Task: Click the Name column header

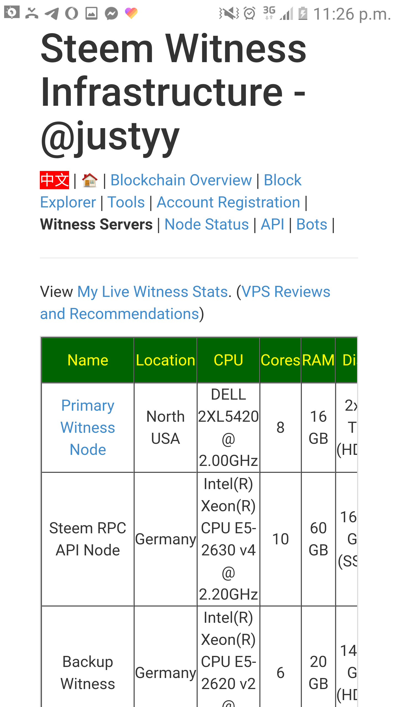Action: click(x=88, y=360)
